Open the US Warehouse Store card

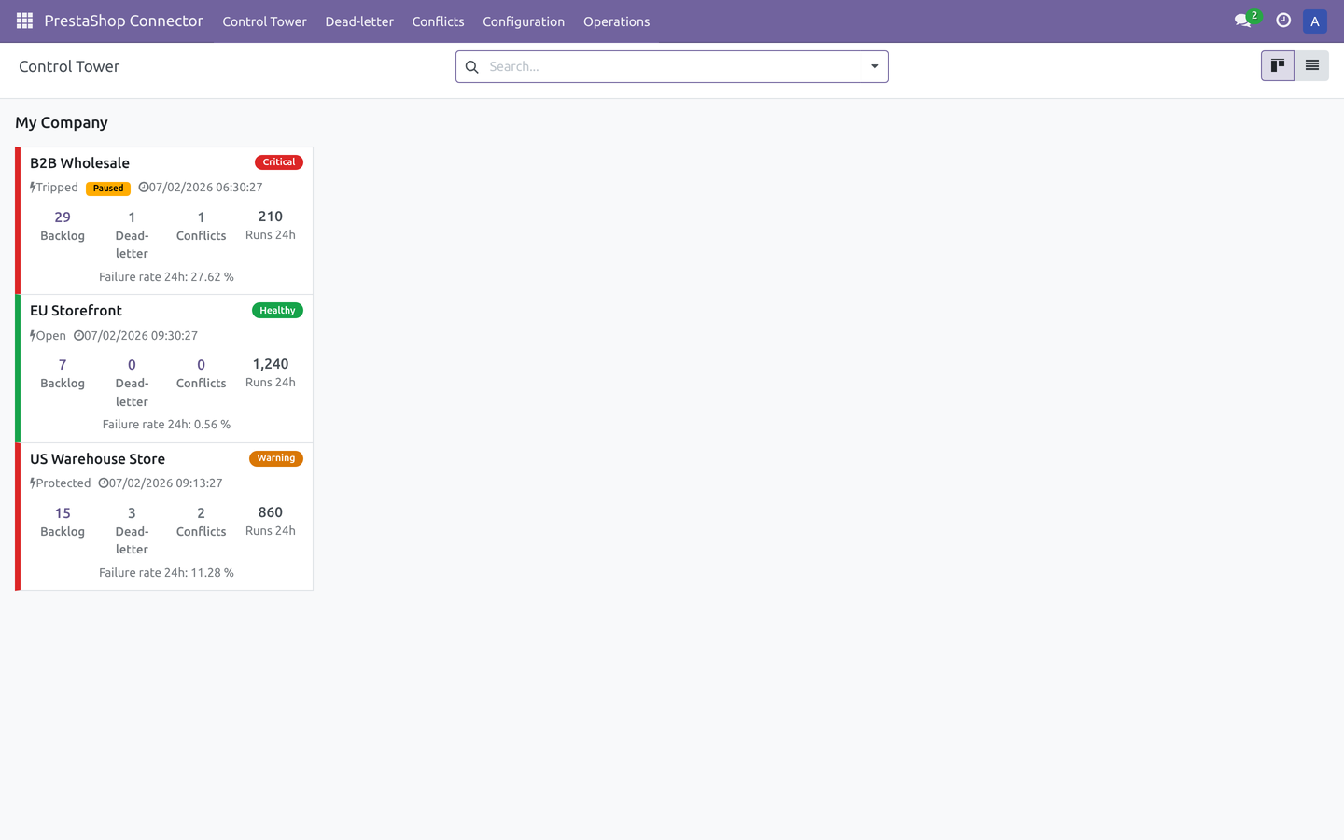(164, 516)
